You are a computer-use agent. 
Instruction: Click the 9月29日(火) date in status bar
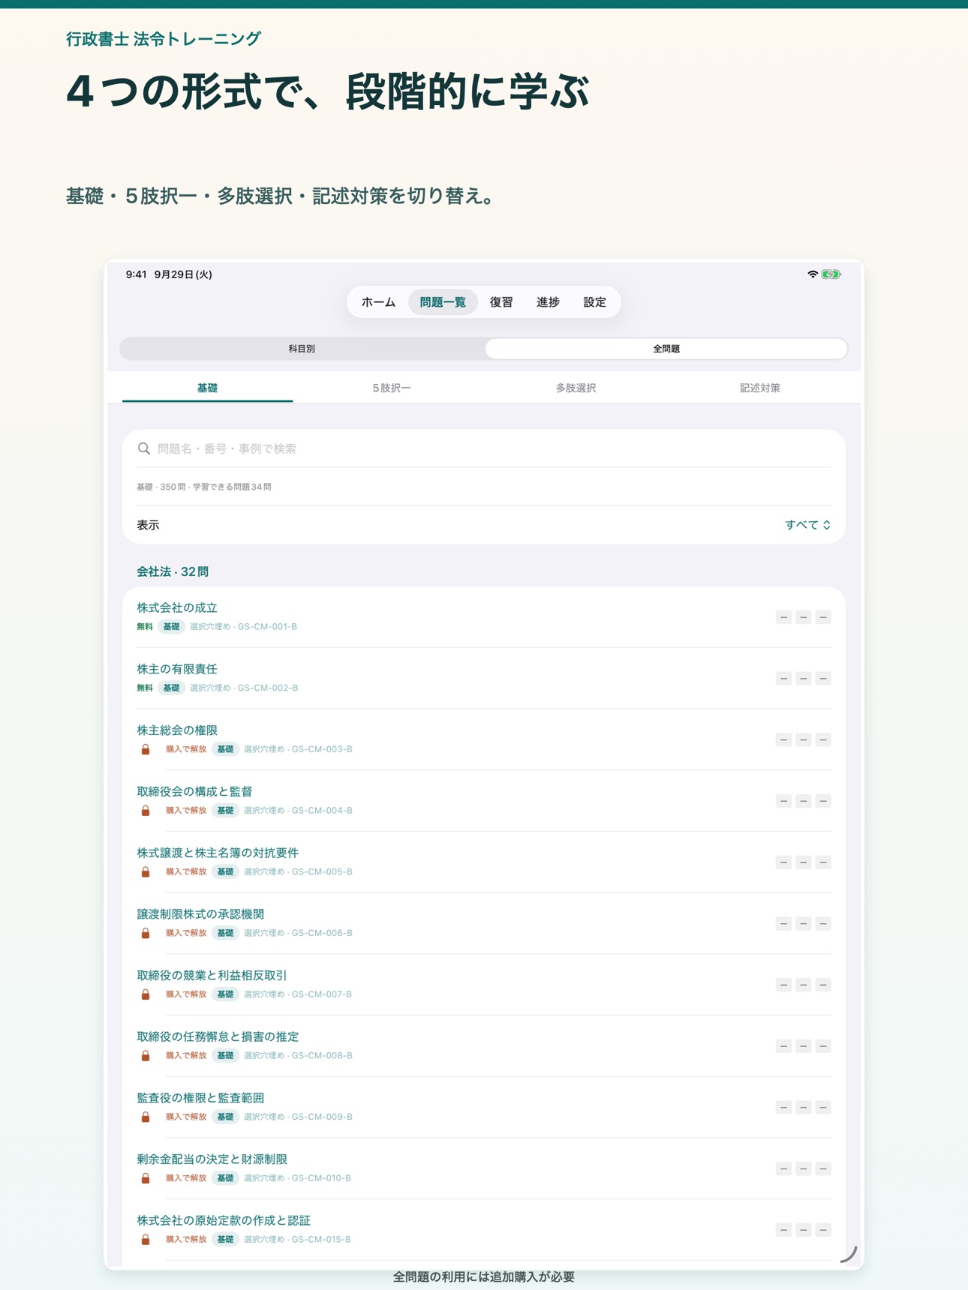pyautogui.click(x=183, y=274)
